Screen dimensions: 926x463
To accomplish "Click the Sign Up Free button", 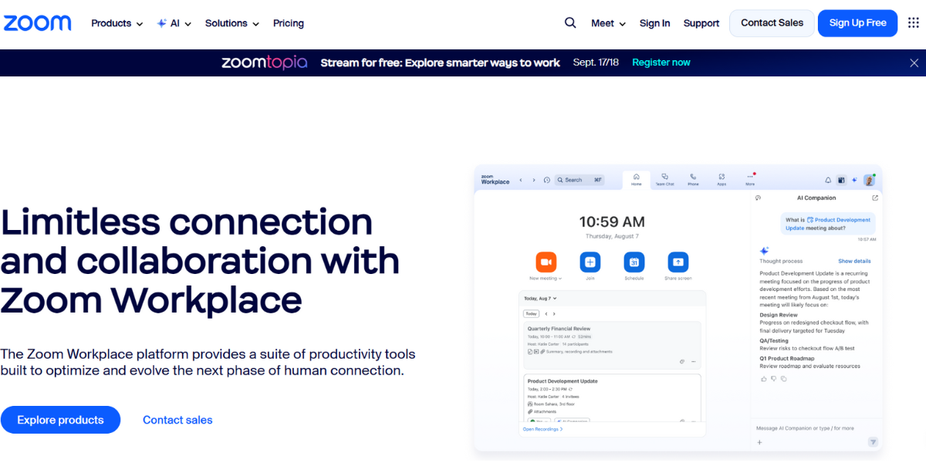I will [x=857, y=23].
